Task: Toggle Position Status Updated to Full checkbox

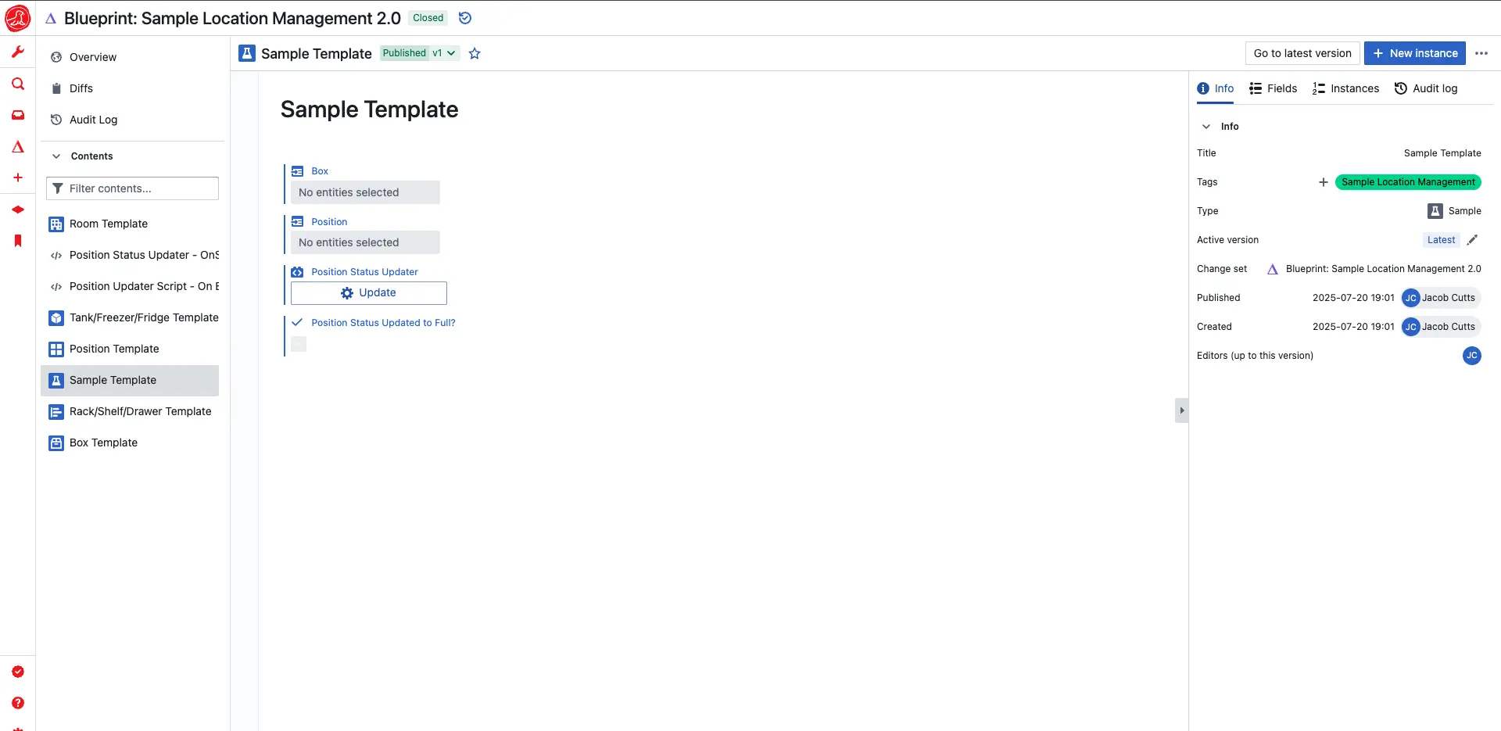Action: pos(299,344)
